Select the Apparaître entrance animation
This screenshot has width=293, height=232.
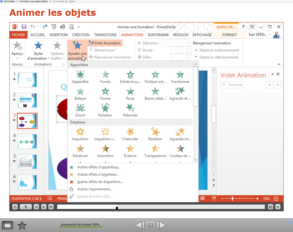pyautogui.click(x=80, y=76)
